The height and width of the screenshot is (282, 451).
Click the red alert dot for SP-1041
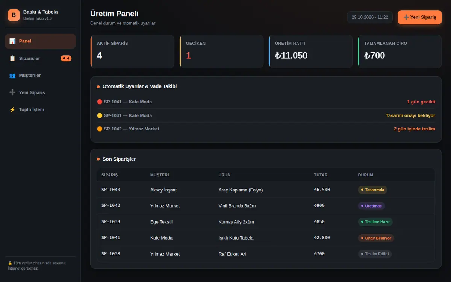(100, 102)
